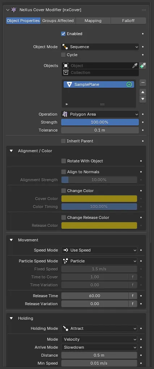
Task: Switch to the Object Properties tab
Action: [x=23, y=21]
